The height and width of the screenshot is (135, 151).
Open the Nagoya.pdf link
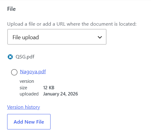click(33, 72)
